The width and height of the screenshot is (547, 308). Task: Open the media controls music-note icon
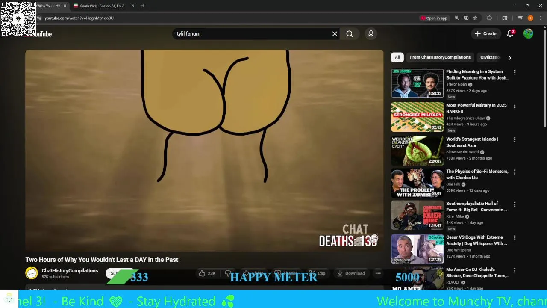coord(520,18)
